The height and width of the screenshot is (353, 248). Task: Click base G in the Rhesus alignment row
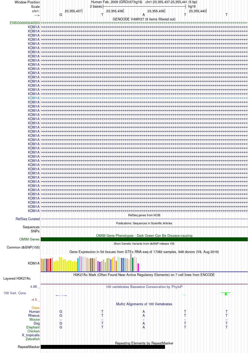tap(61, 316)
